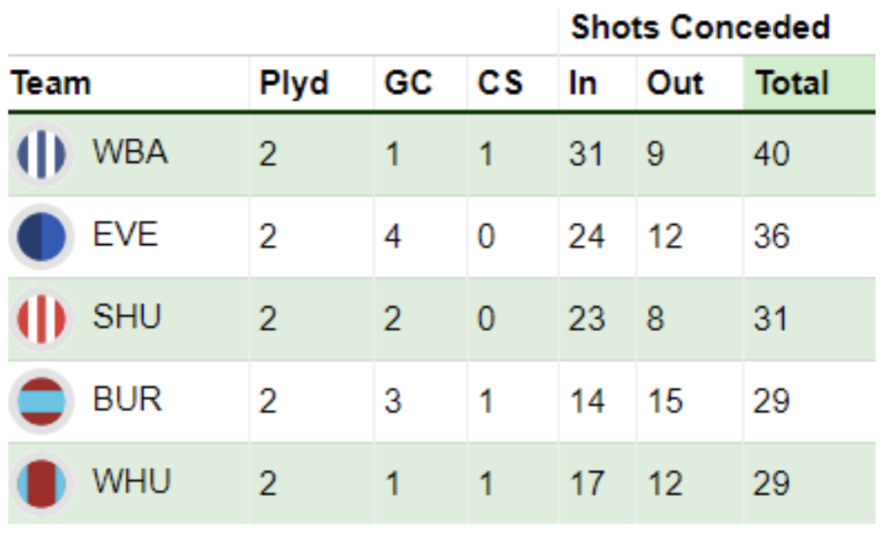
Task: Click the In shots column header
Action: coord(582,84)
